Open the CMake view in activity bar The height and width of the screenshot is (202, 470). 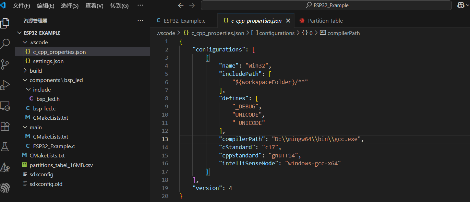5,167
